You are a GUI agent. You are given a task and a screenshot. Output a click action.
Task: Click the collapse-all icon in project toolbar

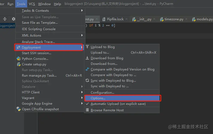click(x=5, y=19)
